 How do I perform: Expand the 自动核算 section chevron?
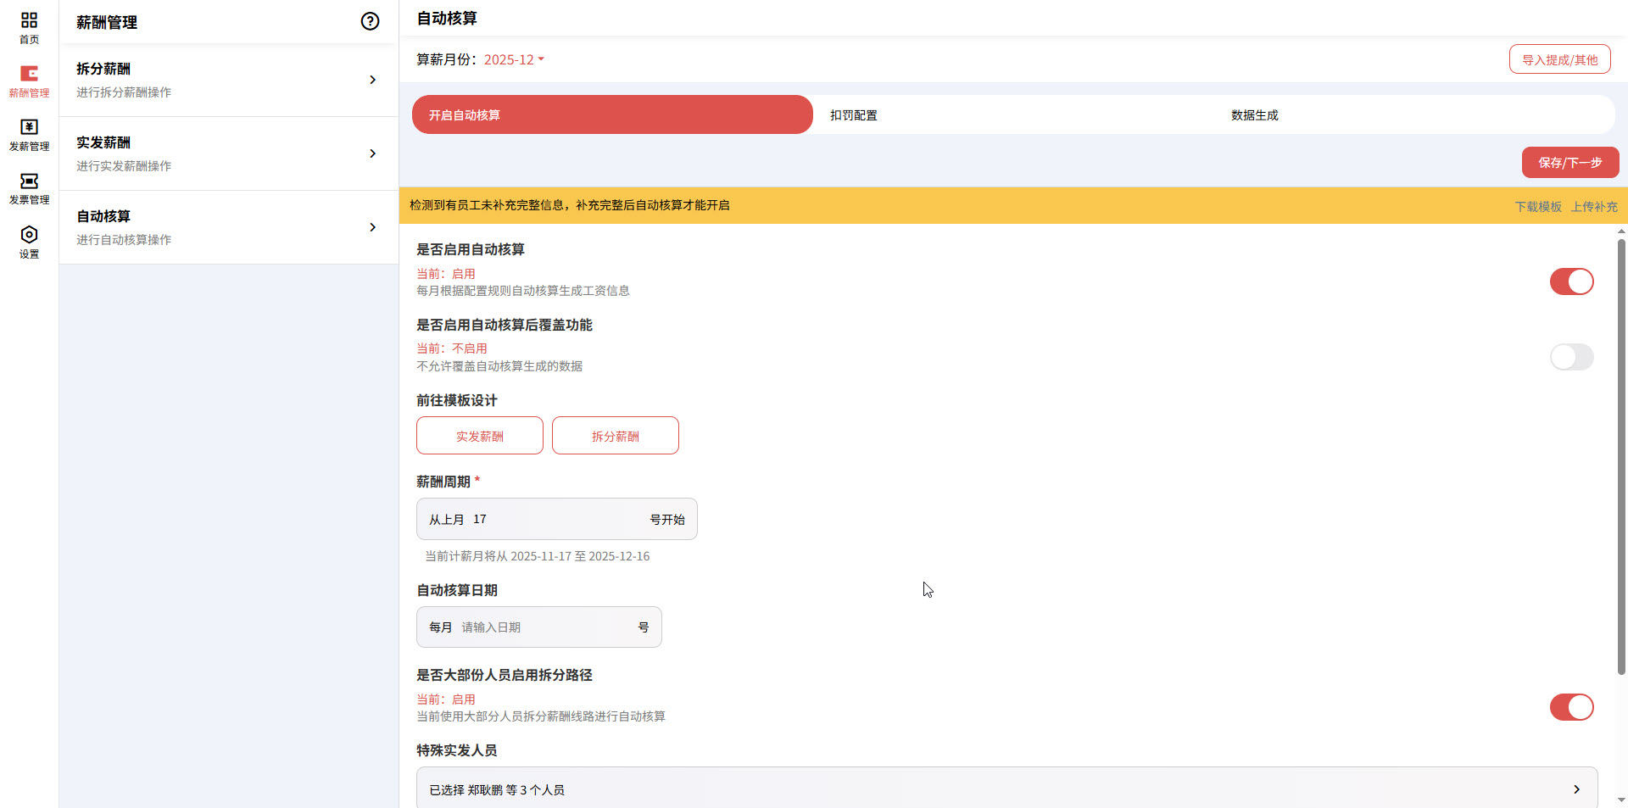coord(372,227)
